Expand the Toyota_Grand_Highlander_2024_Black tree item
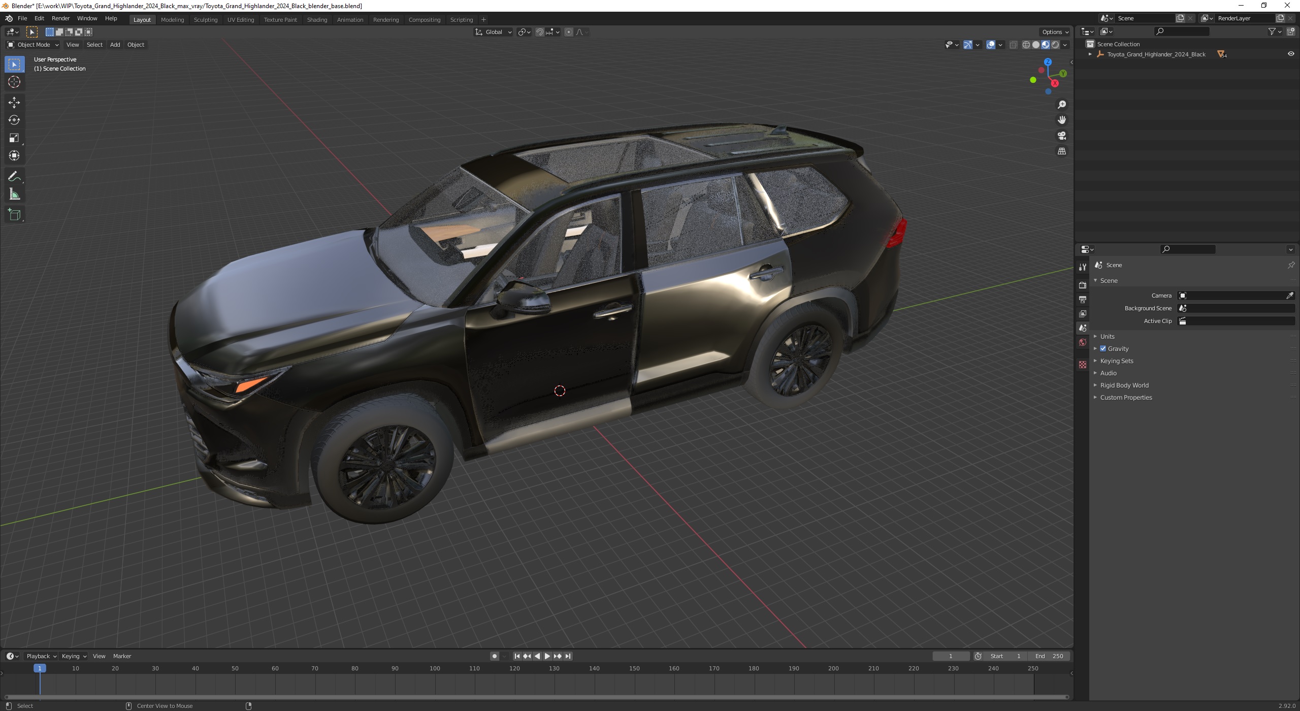This screenshot has height=711, width=1300. (x=1090, y=54)
